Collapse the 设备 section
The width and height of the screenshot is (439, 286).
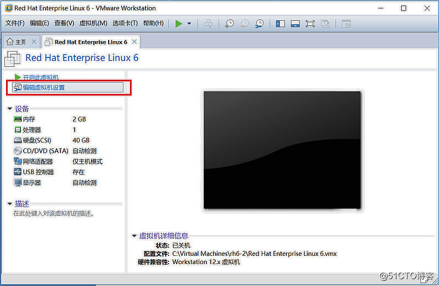point(10,108)
